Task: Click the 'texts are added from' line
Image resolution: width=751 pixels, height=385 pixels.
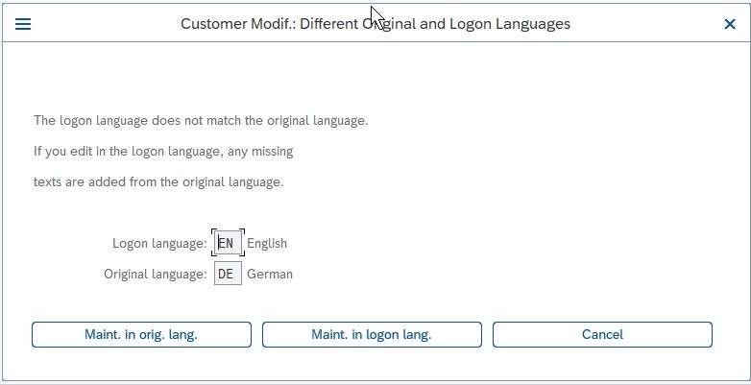Action: point(158,182)
